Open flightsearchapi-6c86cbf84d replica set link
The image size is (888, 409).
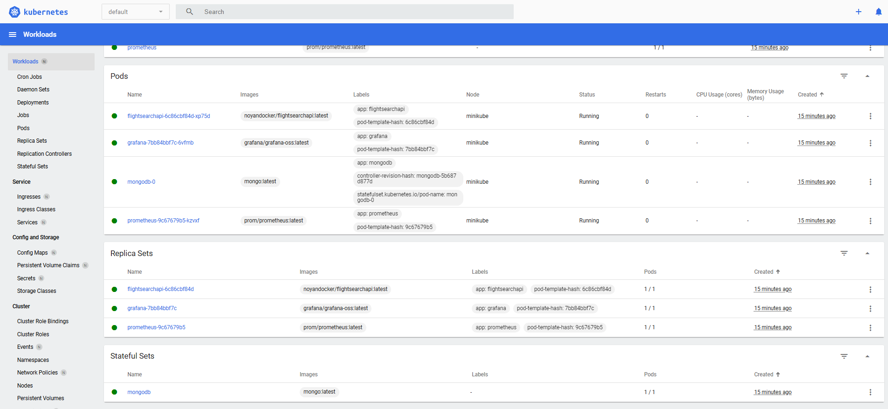(160, 289)
